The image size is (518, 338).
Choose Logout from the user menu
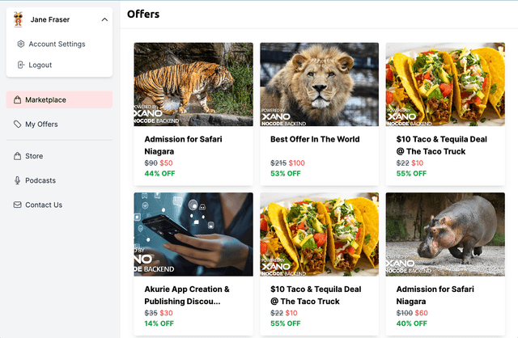[40, 65]
